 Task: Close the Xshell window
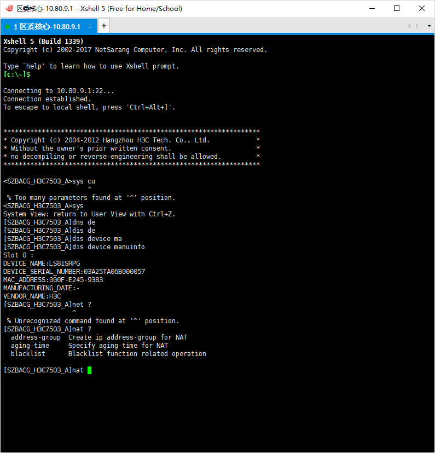coord(422,8)
